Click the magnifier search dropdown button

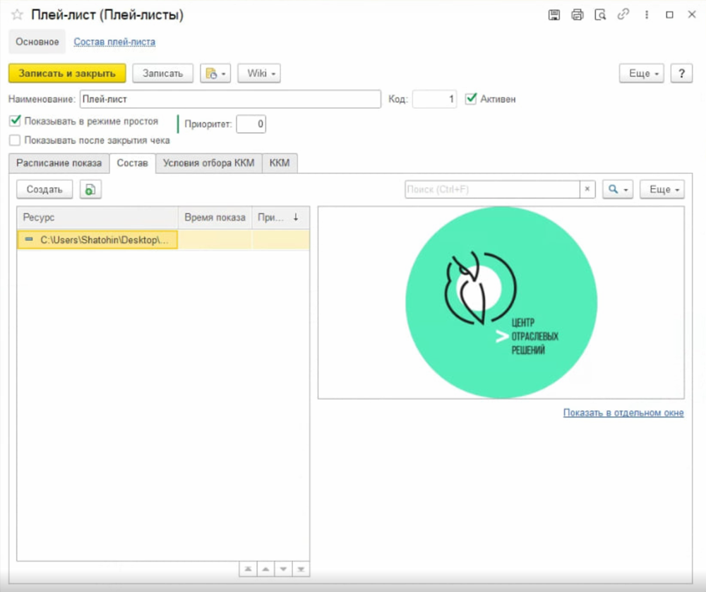[x=618, y=189]
